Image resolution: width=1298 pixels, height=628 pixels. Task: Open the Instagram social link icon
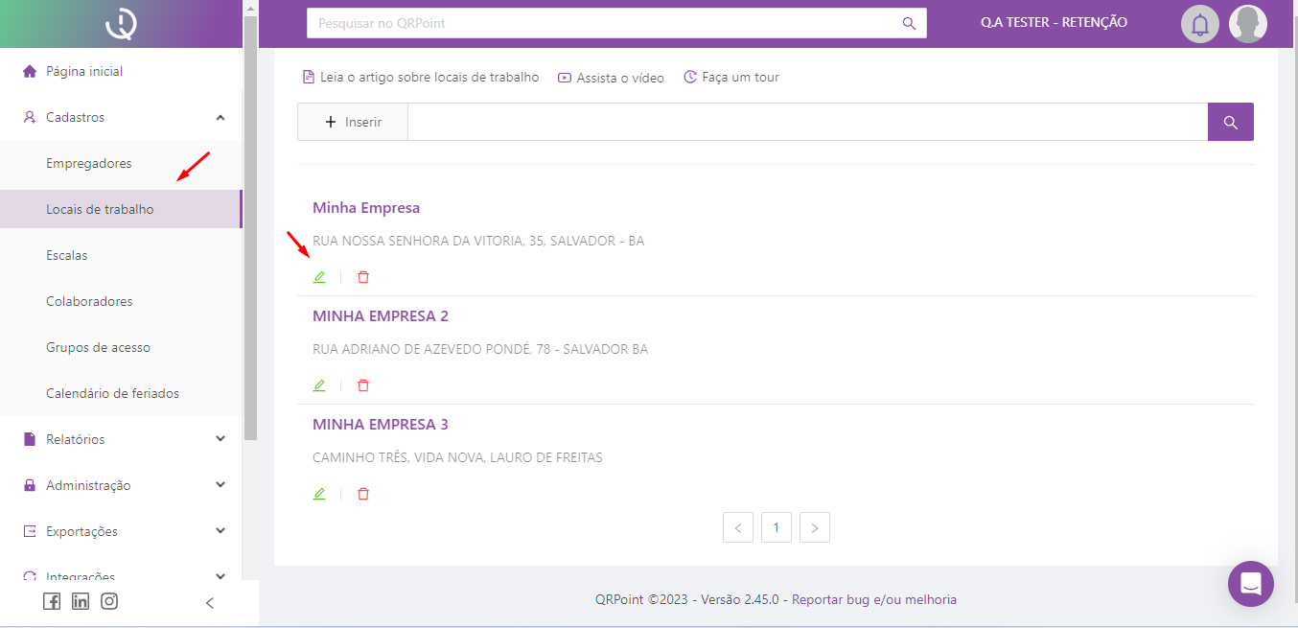pos(109,601)
